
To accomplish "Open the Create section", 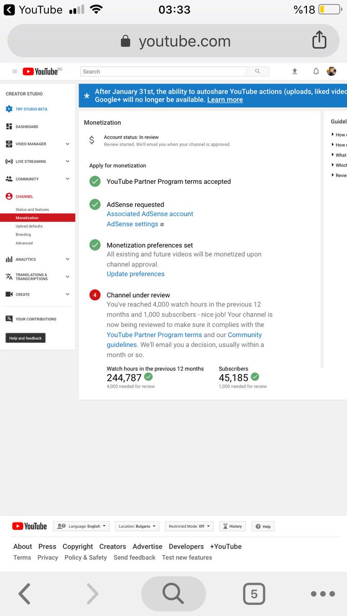I will click(23, 295).
